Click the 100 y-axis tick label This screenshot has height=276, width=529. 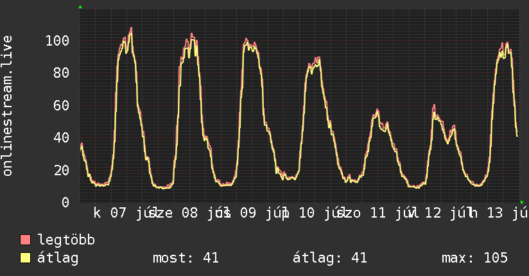point(57,41)
